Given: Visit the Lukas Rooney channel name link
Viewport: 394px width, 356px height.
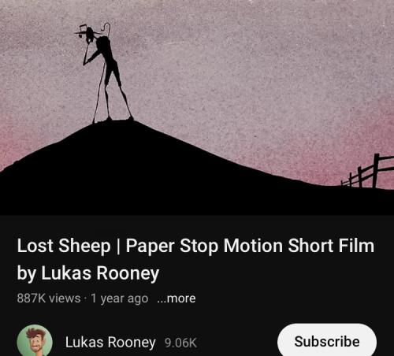Looking at the screenshot, I should (x=110, y=342).
